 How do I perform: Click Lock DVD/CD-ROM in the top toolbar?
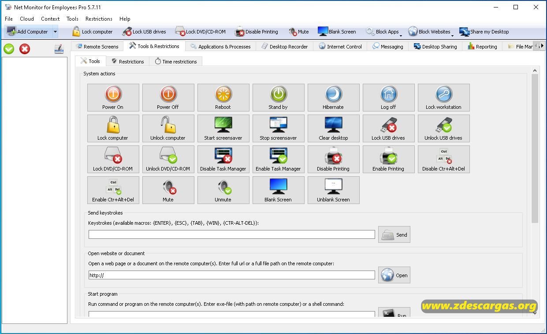200,32
